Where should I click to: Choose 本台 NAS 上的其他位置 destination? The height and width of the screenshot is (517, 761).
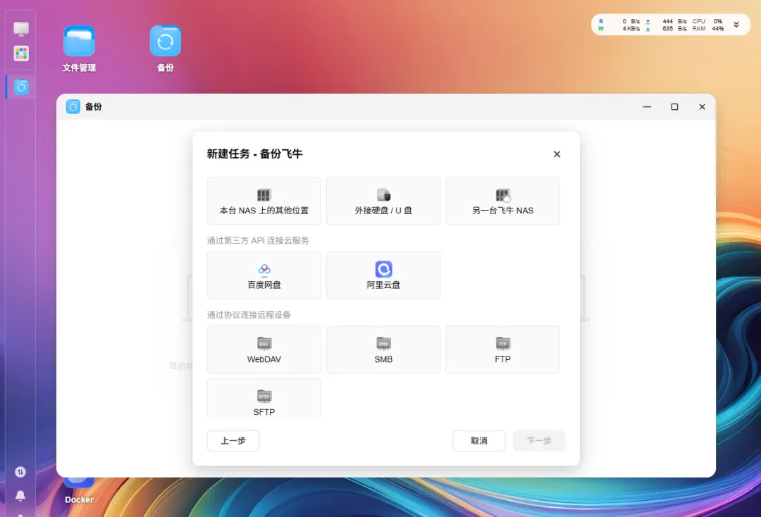264,201
